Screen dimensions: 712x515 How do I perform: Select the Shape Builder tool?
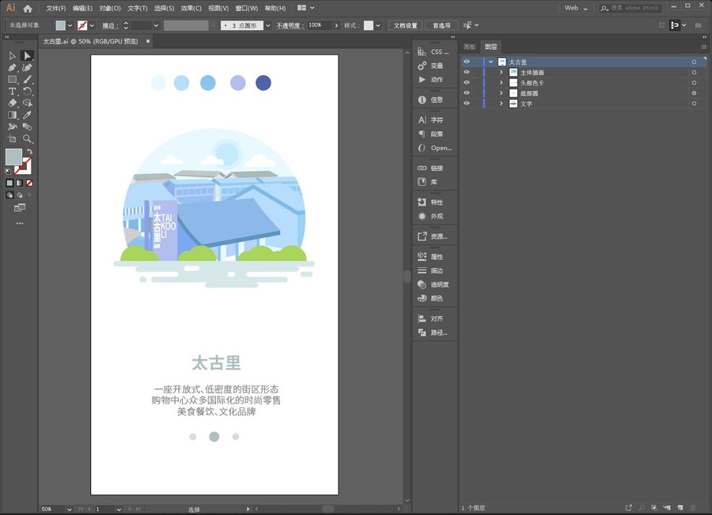(x=27, y=103)
